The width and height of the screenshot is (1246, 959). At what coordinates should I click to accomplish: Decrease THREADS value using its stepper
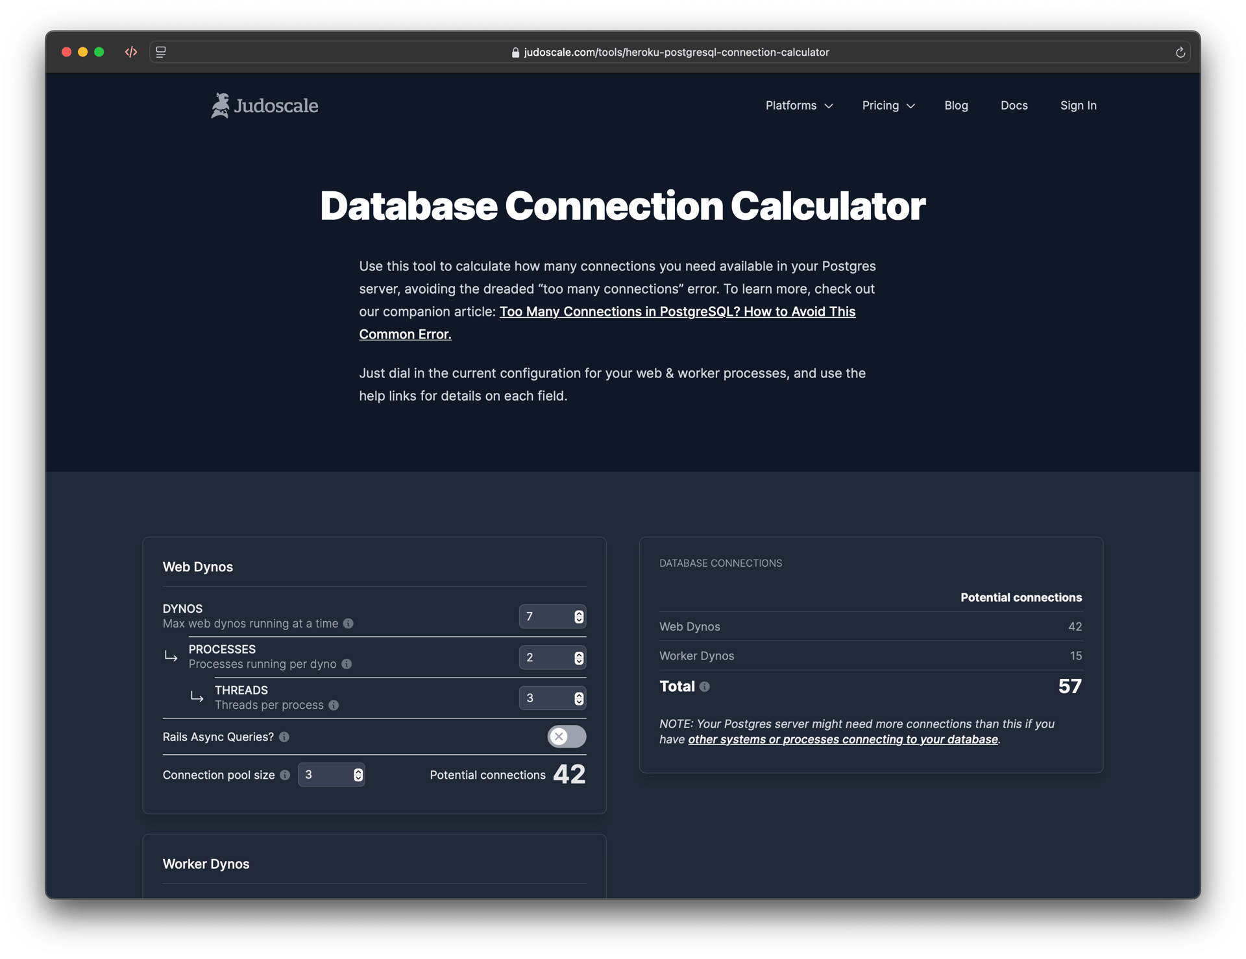tap(578, 702)
